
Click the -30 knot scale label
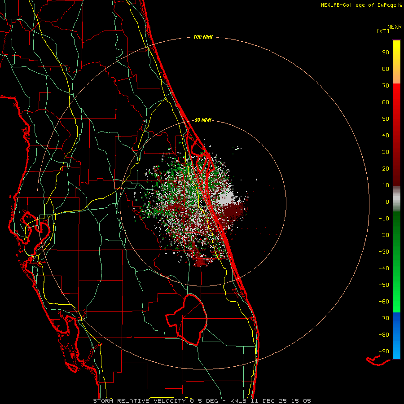pyautogui.click(x=384, y=252)
